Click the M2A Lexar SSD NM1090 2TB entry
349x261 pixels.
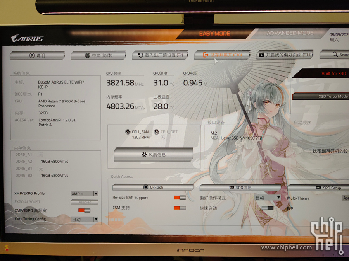[236, 138]
